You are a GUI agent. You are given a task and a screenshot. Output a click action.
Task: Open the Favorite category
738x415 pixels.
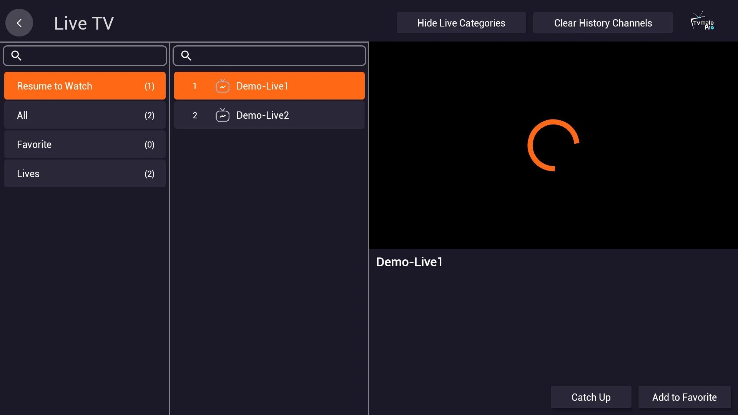[x=85, y=144]
